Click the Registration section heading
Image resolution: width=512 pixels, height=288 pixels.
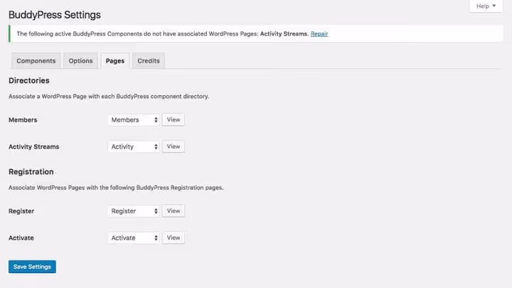pyautogui.click(x=31, y=172)
